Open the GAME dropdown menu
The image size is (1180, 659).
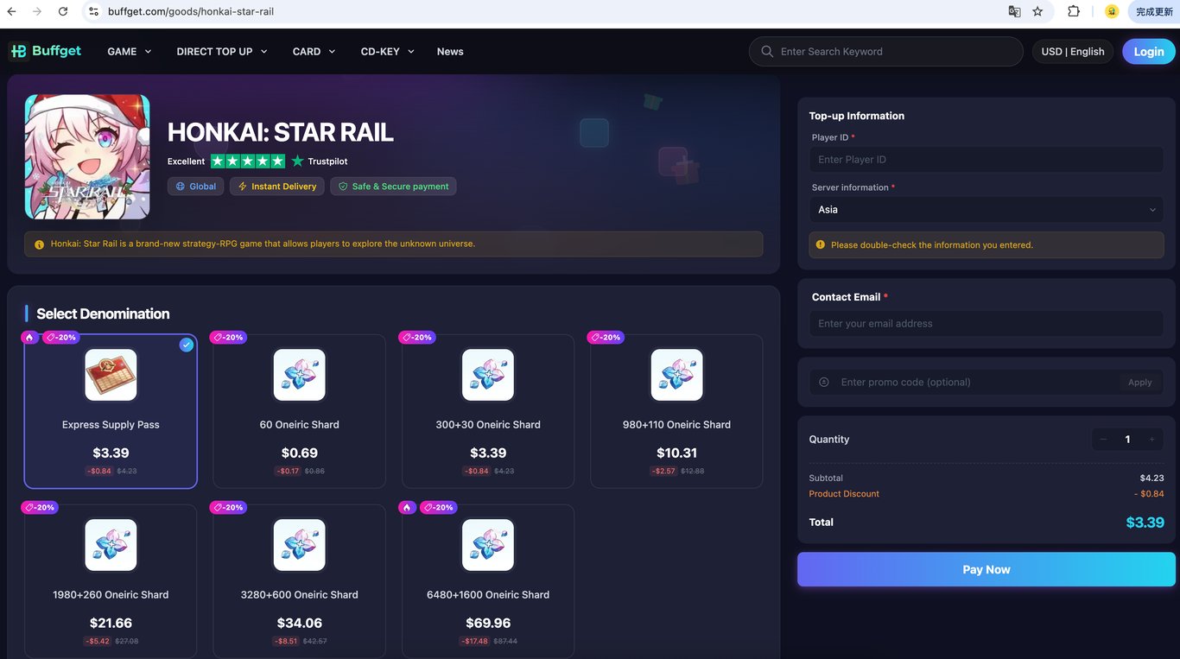[x=130, y=52]
